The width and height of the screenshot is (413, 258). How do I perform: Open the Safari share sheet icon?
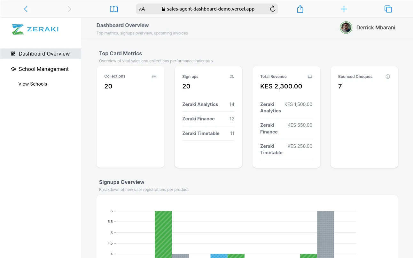tap(300, 9)
